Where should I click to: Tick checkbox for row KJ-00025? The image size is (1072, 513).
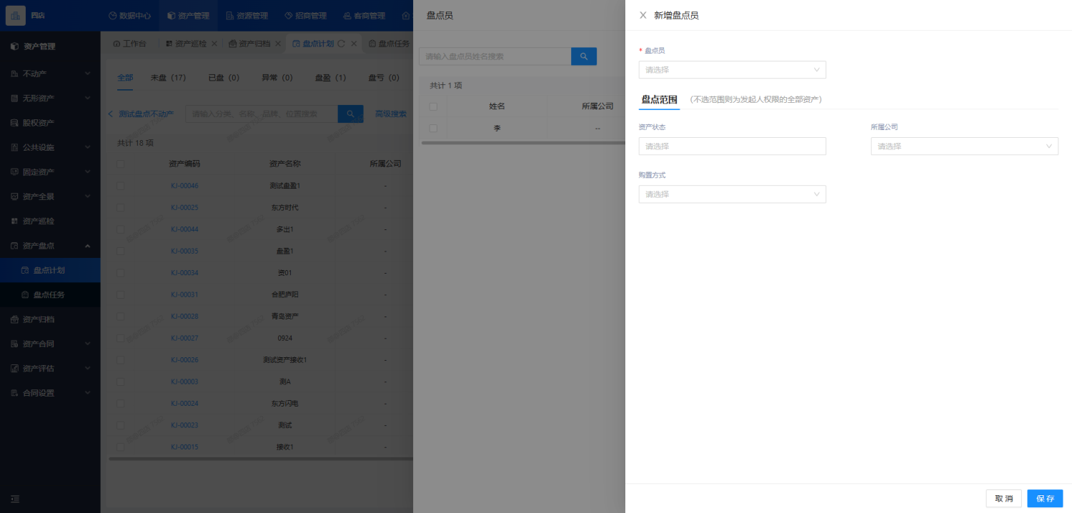[x=121, y=208]
